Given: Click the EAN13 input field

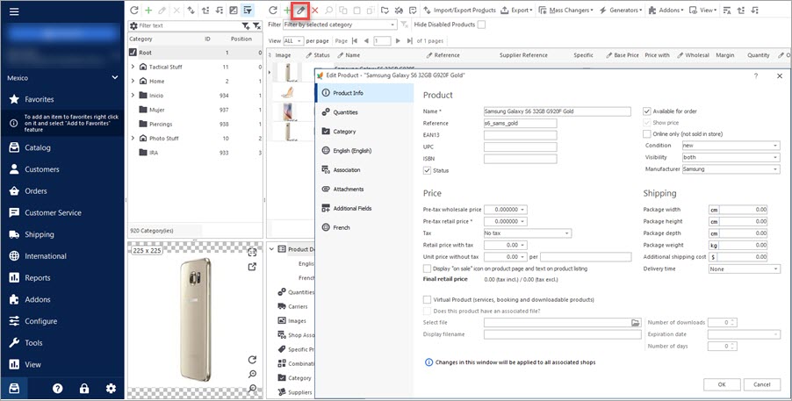Looking at the screenshot, I should point(521,135).
